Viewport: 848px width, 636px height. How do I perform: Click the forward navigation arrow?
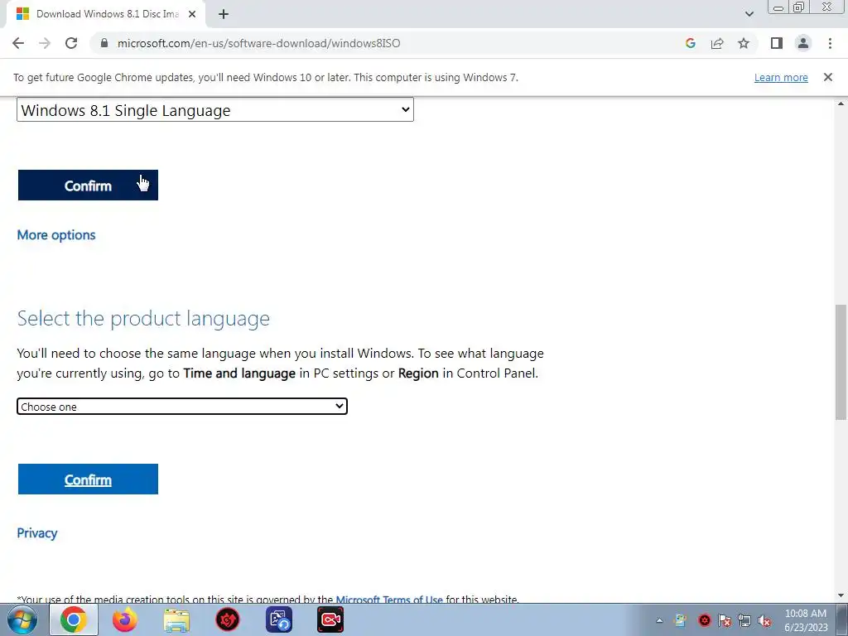click(x=45, y=43)
